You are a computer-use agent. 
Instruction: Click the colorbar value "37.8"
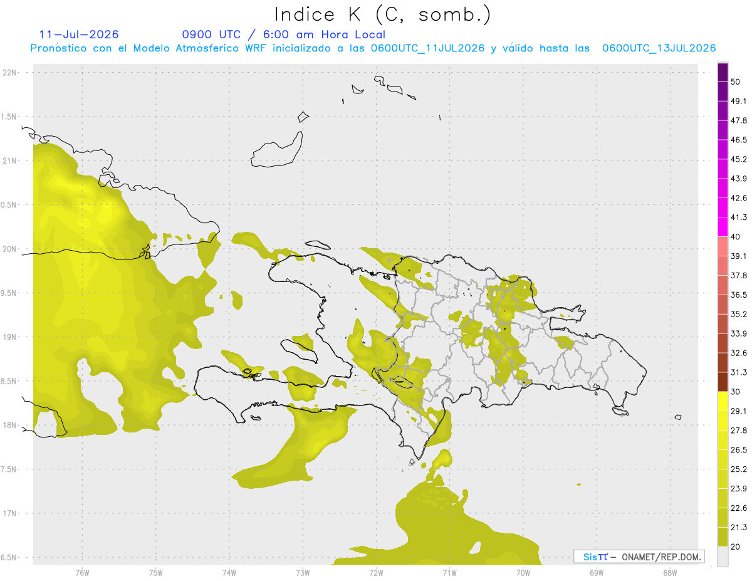pyautogui.click(x=739, y=276)
